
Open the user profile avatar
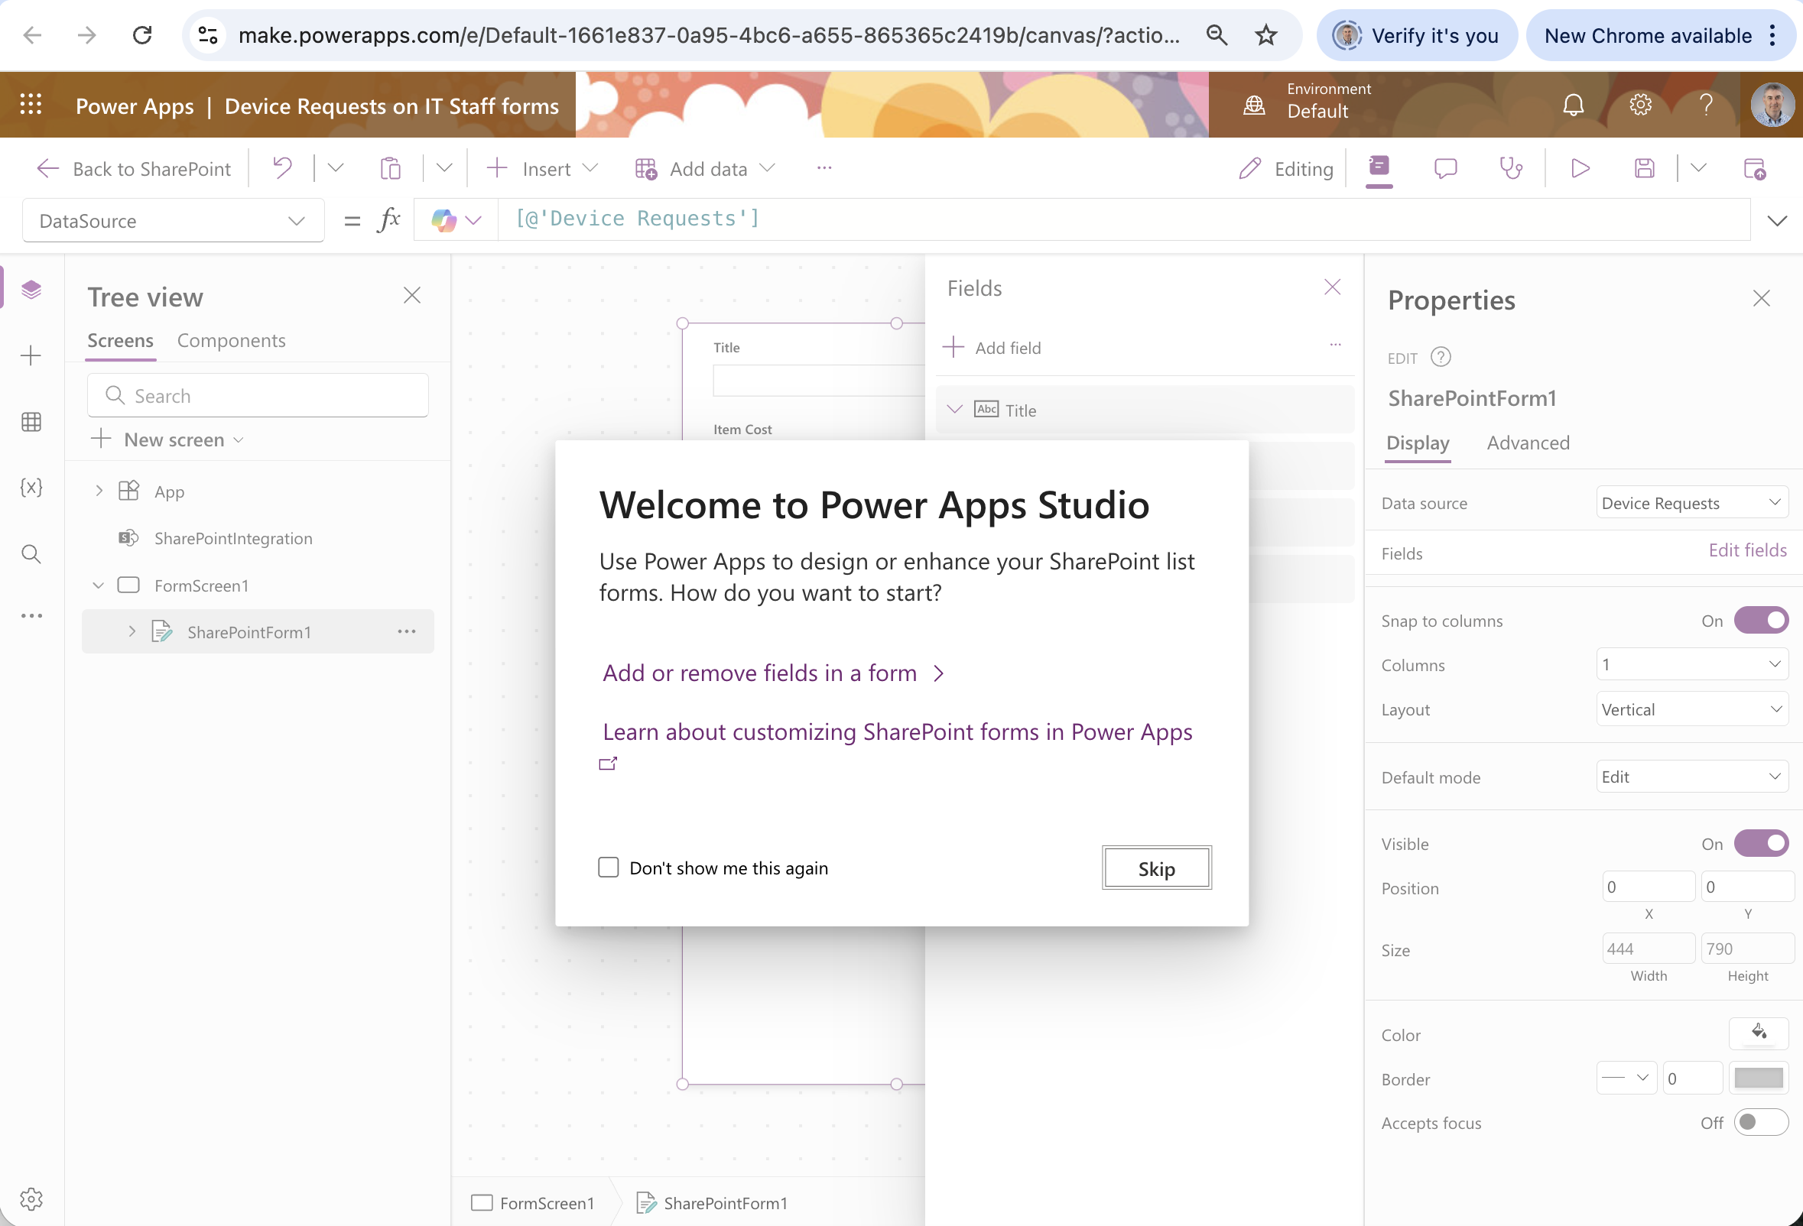1772,105
